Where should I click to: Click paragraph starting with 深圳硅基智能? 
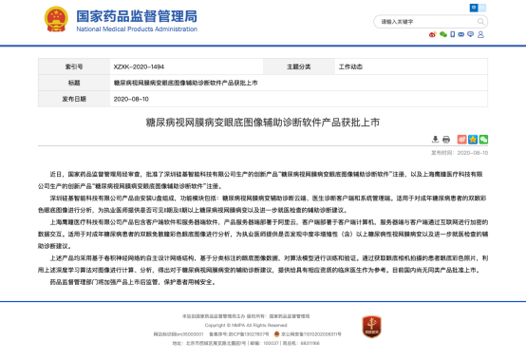click(x=263, y=204)
